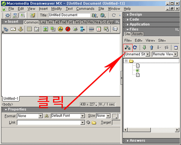Click the connect to remote host icon
Image resolution: width=181 pixels, height=145 pixels.
[128, 48]
